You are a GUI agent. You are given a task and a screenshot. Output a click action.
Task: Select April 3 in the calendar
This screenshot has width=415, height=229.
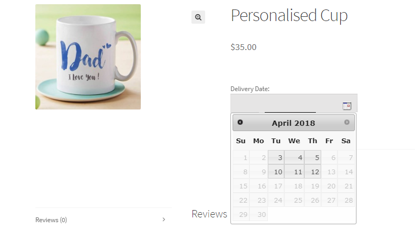pyautogui.click(x=276, y=157)
